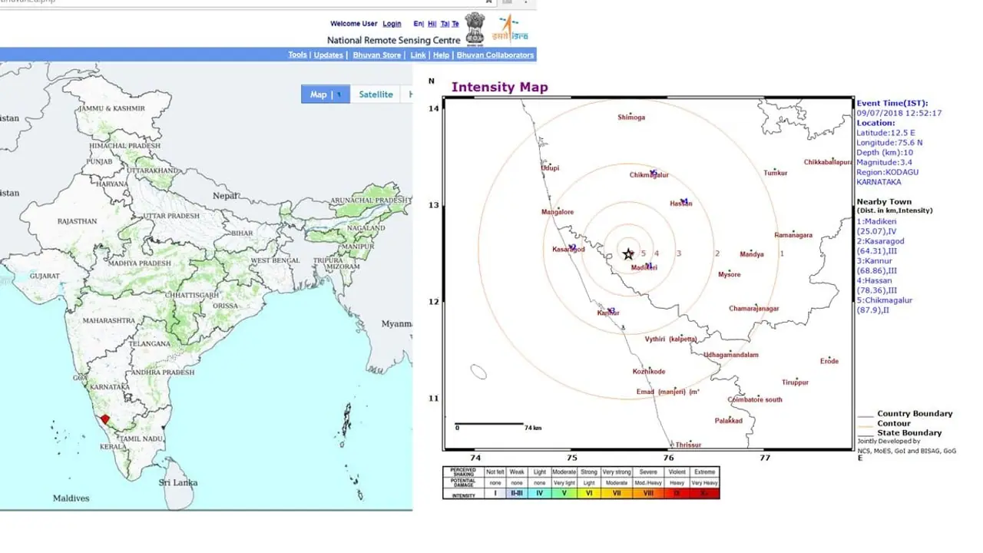The height and width of the screenshot is (553, 983).
Task: Click the Sri Lanka label on the map
Action: click(x=178, y=482)
